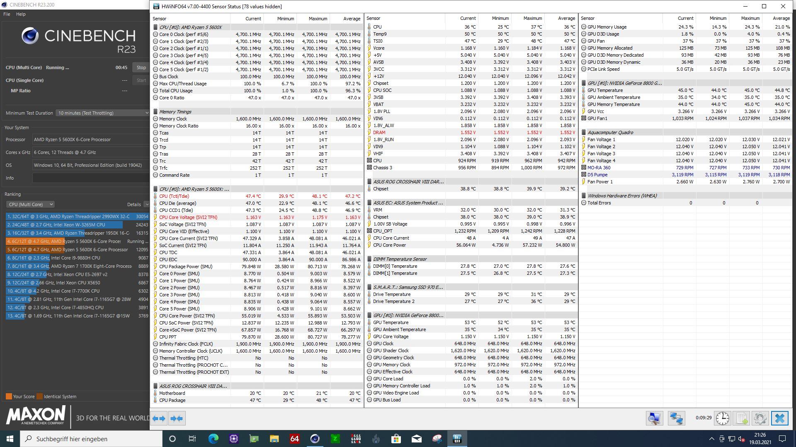Expand the ranking Details dropdown arrow
Image resolution: width=796 pixels, height=447 pixels.
coord(146,204)
